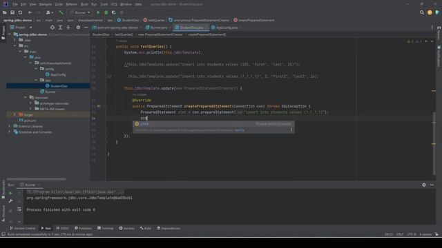Screen dimensions: 442x248
Task: Click next highlighted error down arrow
Action: 432,41
